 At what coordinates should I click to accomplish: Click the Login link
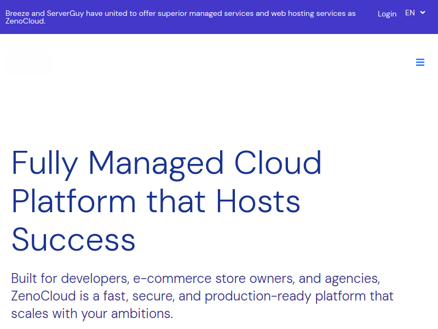(387, 14)
